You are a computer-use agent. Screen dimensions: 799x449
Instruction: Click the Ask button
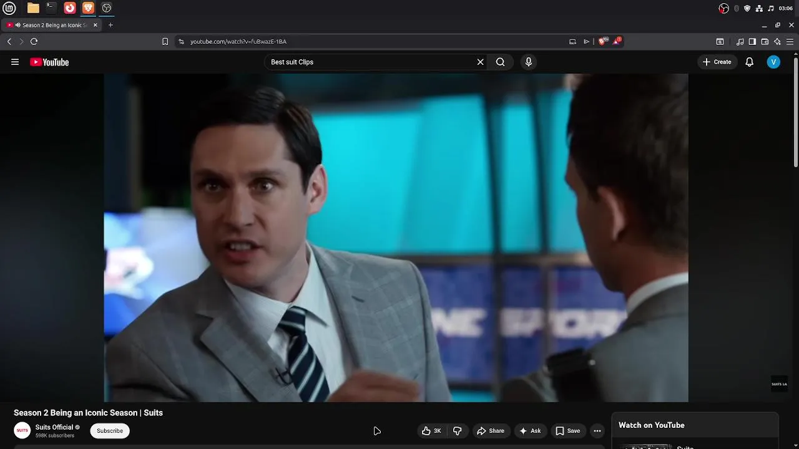(530, 431)
